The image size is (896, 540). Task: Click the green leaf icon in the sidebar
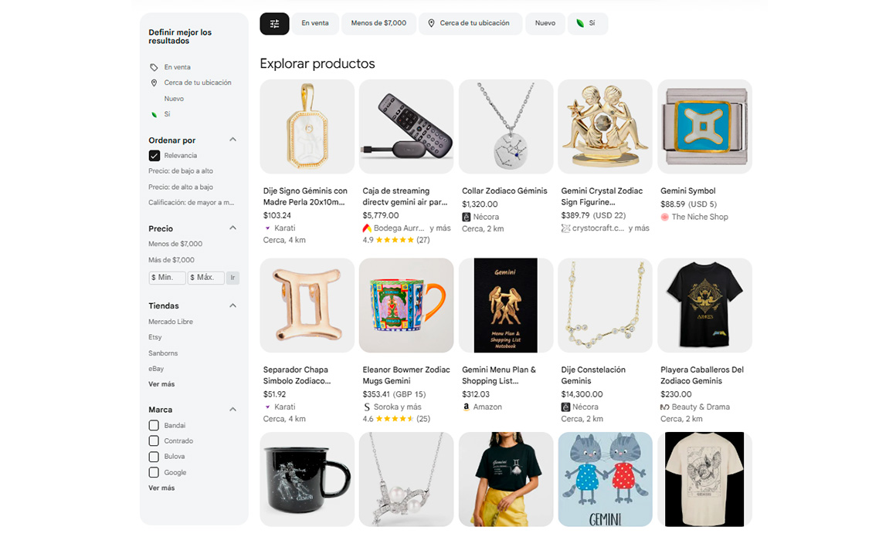click(154, 114)
